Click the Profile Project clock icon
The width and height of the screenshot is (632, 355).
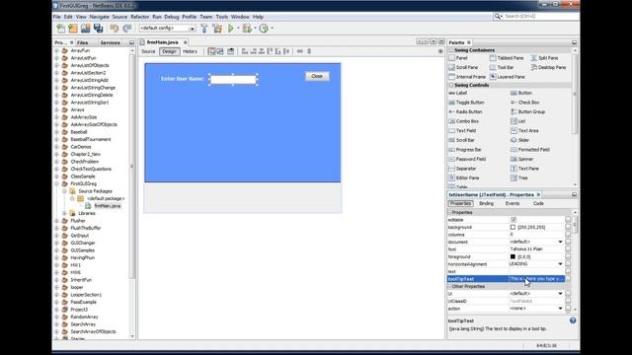[264, 29]
